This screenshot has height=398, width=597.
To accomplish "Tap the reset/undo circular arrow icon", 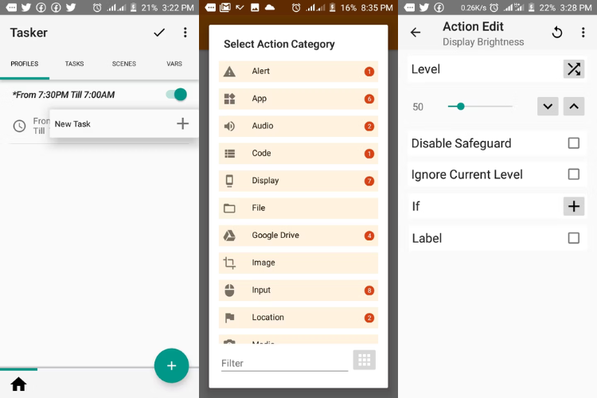I will pyautogui.click(x=557, y=33).
